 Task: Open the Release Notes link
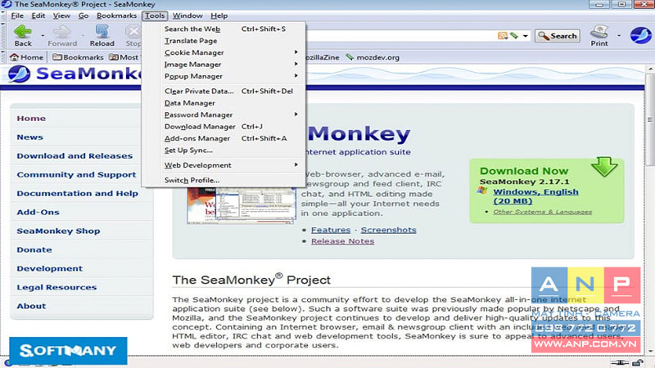coord(342,241)
